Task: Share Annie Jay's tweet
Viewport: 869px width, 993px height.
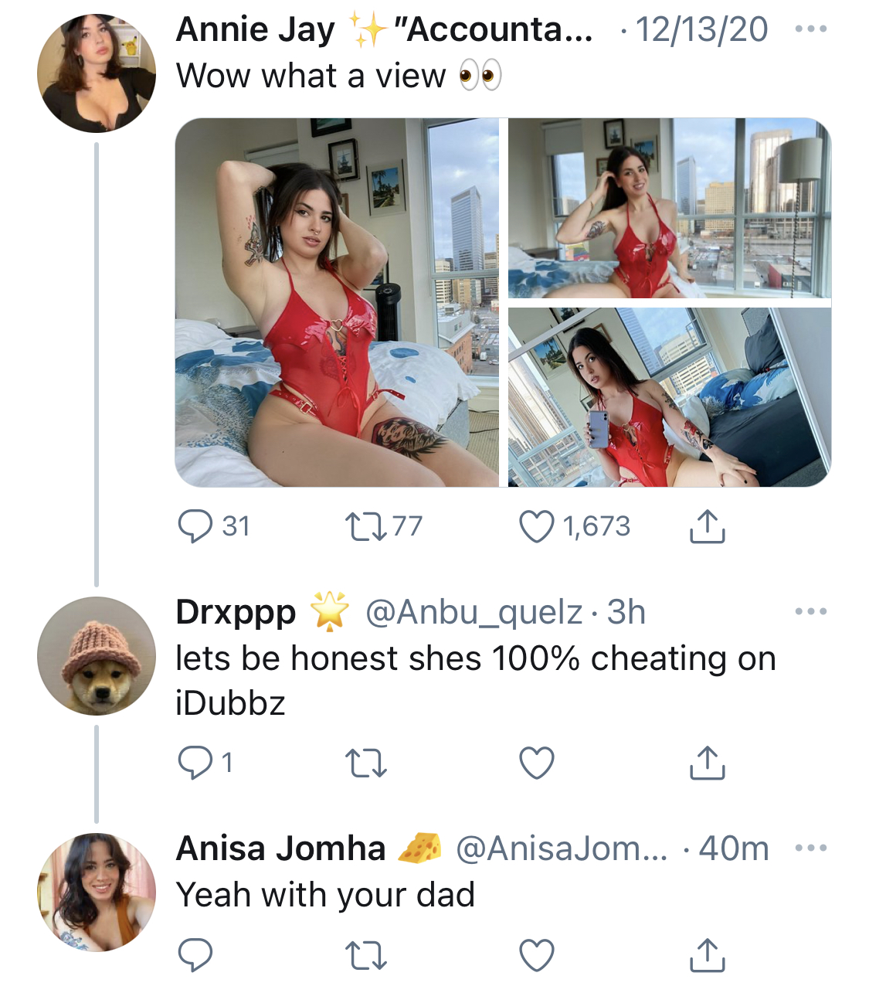Action: [707, 526]
